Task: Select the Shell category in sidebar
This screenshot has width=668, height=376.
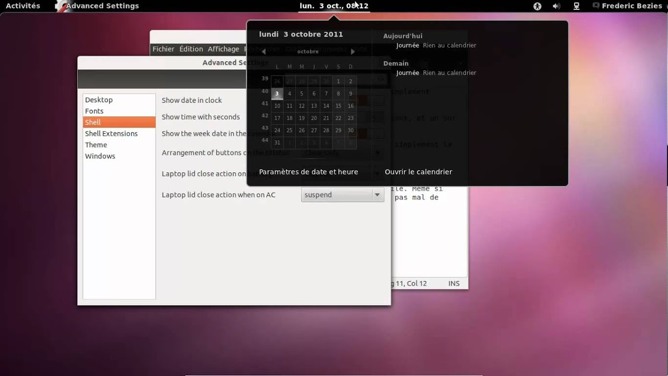Action: (x=119, y=122)
